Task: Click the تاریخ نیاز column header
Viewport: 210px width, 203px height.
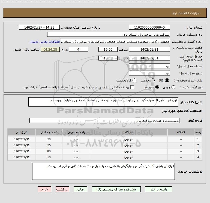Action: (x=22, y=132)
